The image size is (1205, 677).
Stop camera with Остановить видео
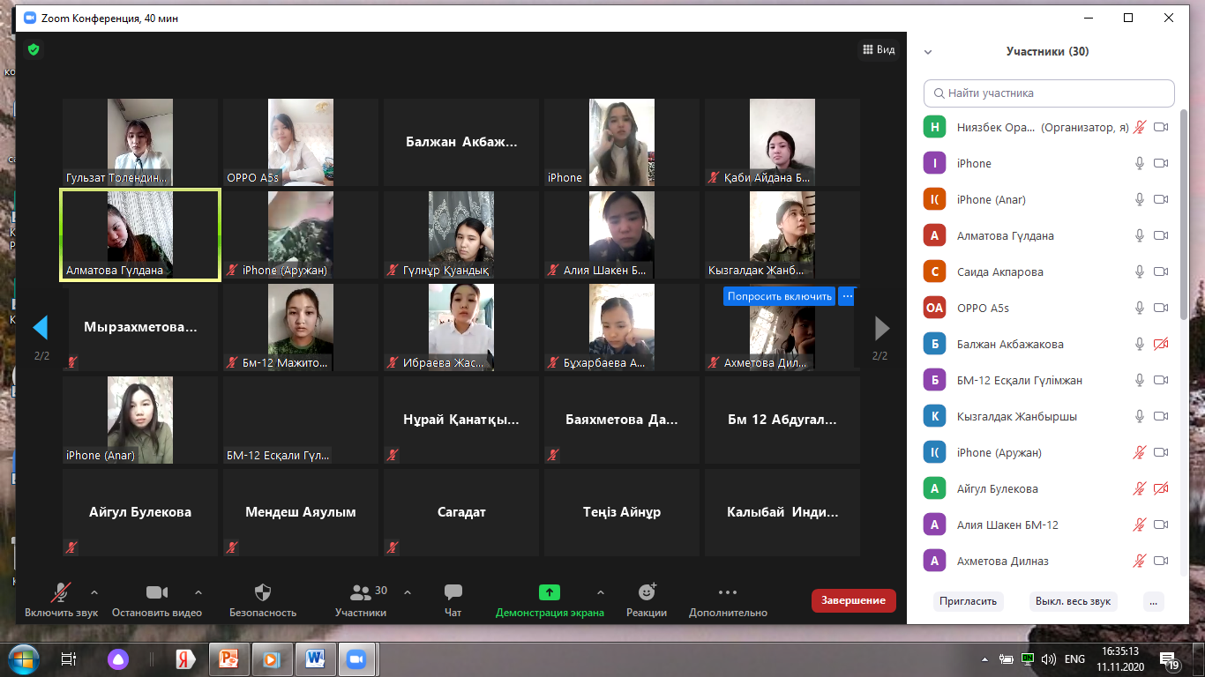[156, 592]
